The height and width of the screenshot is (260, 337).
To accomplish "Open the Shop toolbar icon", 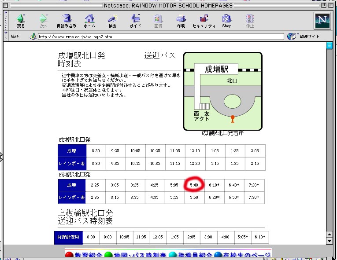I will [227, 21].
